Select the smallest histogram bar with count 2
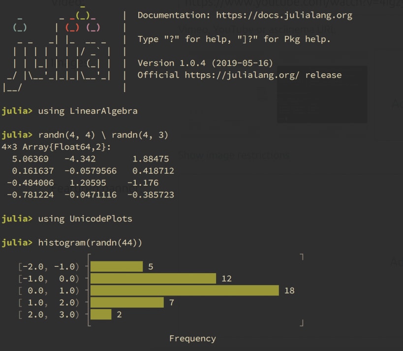This screenshot has height=351, width=403. [101, 315]
